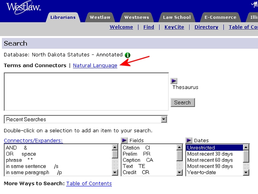Select the Text TE field

(x=149, y=166)
